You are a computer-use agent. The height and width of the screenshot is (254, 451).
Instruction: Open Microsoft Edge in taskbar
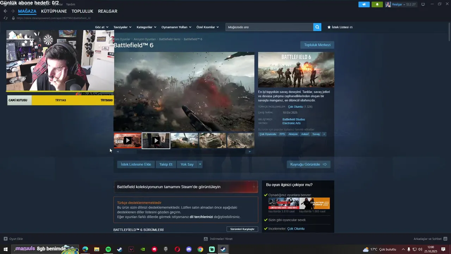pyautogui.click(x=85, y=249)
